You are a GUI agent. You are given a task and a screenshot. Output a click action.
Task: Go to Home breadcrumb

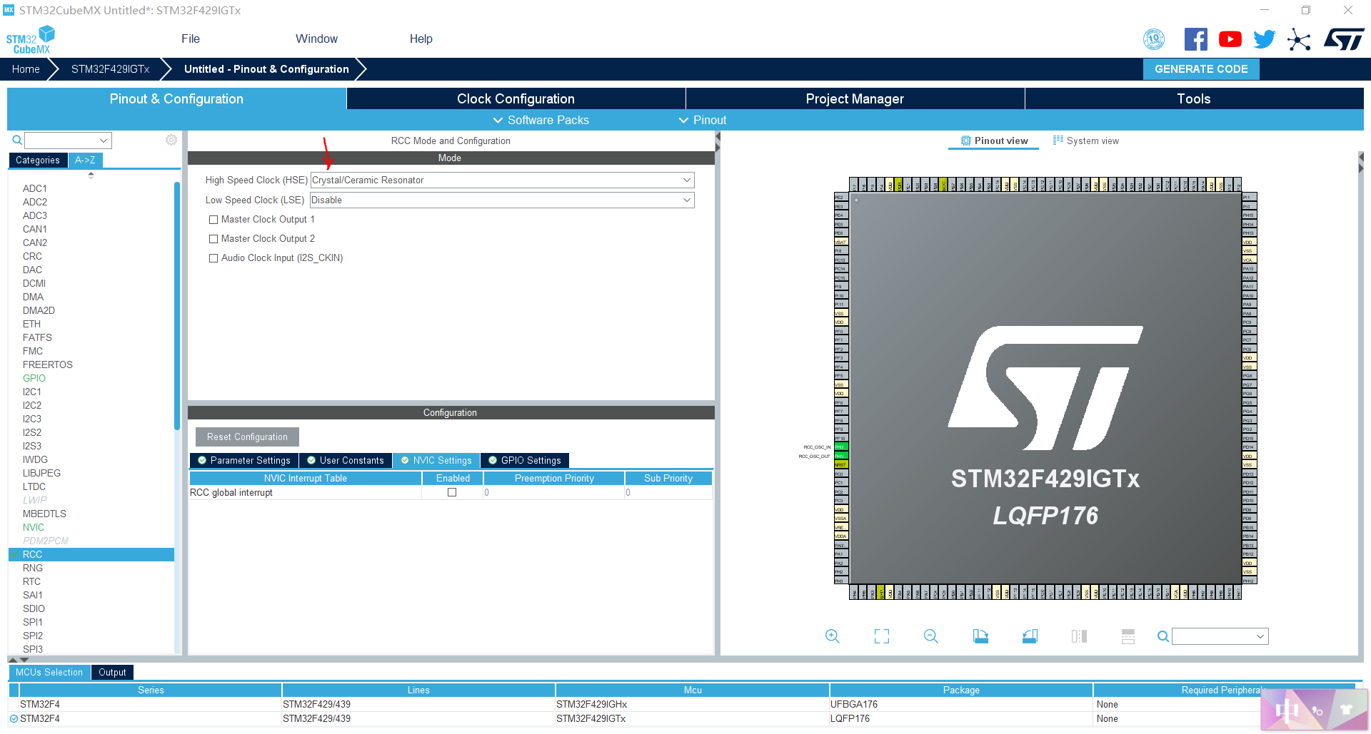coord(26,69)
